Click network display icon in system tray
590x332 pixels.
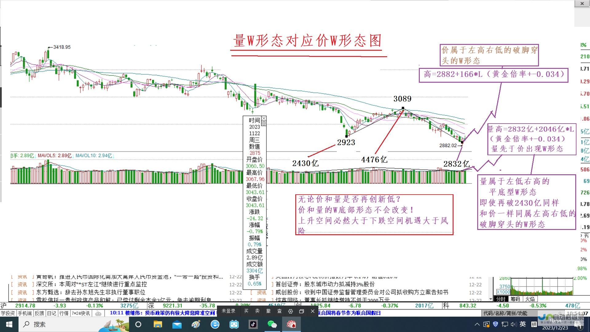click(x=505, y=324)
